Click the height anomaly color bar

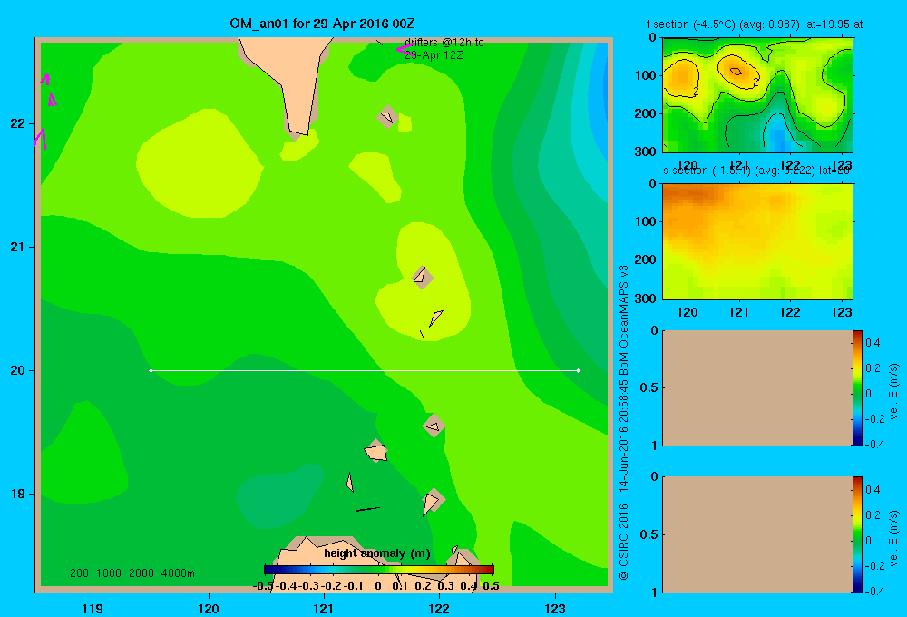[x=379, y=570]
